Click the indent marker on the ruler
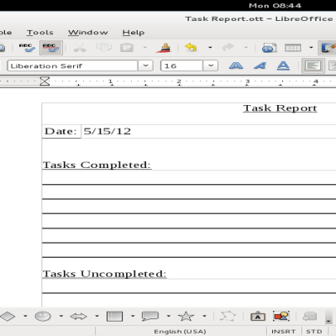Image resolution: width=336 pixels, height=336 pixels. (45, 81)
